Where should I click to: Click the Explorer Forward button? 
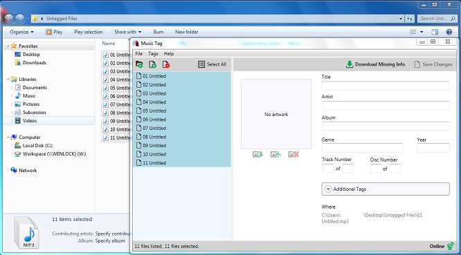tap(19, 19)
